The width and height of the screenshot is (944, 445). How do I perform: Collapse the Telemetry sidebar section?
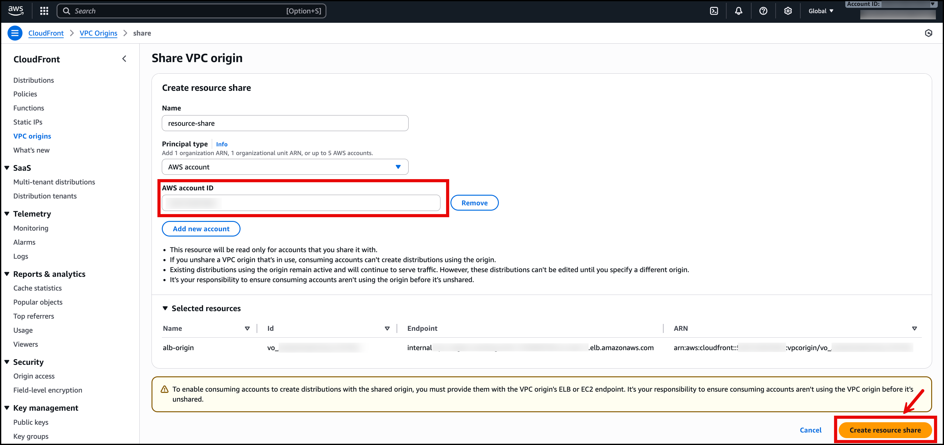[x=7, y=214]
